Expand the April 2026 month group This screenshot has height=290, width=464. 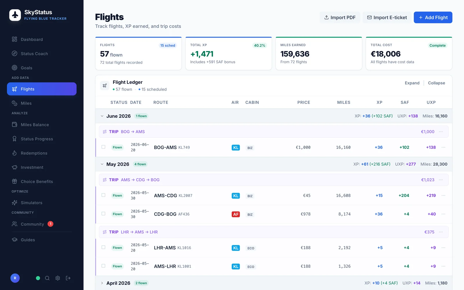tap(102, 283)
